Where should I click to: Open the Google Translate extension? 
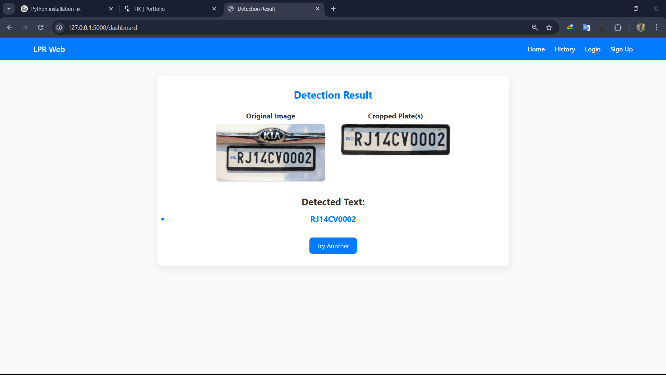586,27
